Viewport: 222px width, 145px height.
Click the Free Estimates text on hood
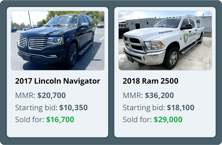tap(166, 32)
